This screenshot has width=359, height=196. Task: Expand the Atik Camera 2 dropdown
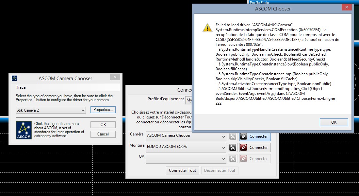(x=83, y=110)
